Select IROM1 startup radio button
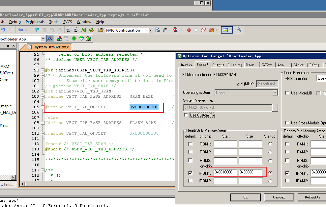This screenshot has width=326, height=207. 270,173
